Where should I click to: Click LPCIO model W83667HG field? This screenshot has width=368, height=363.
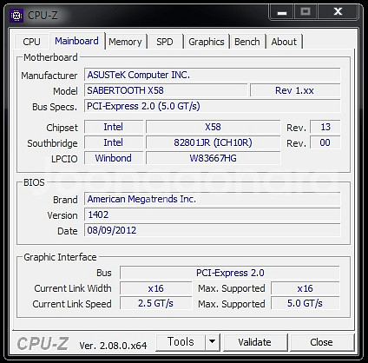tap(214, 158)
